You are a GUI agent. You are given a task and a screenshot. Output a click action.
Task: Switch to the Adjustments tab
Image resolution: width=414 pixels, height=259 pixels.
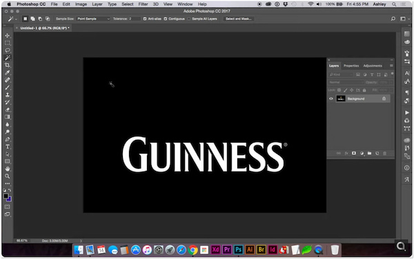pyautogui.click(x=373, y=65)
